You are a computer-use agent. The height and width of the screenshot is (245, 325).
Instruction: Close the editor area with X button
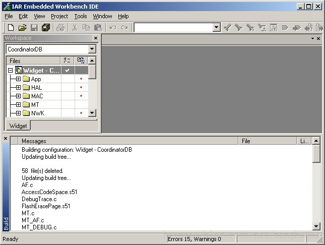[318, 39]
